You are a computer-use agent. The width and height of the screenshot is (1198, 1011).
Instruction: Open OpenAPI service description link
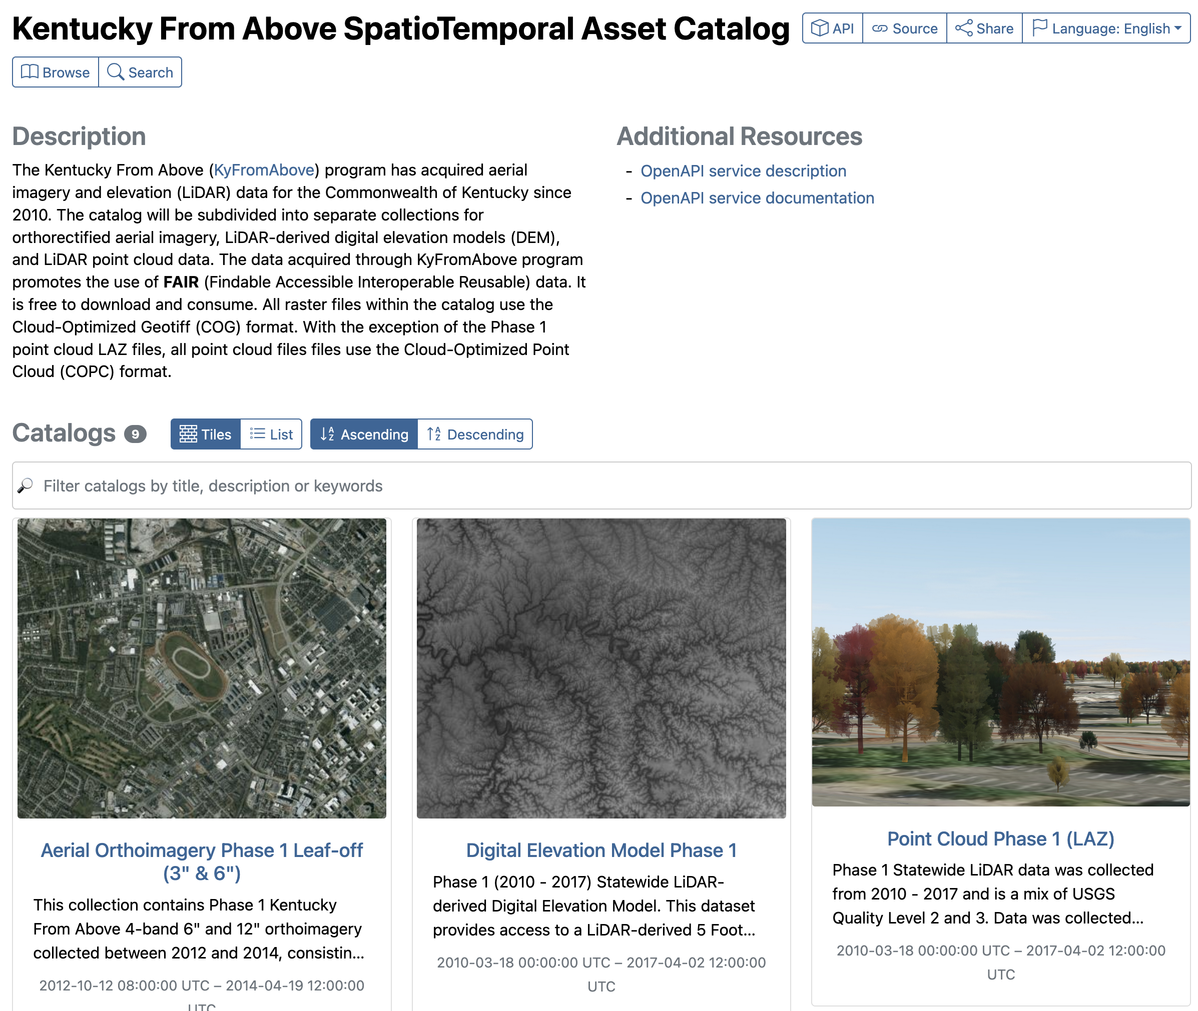pos(743,171)
